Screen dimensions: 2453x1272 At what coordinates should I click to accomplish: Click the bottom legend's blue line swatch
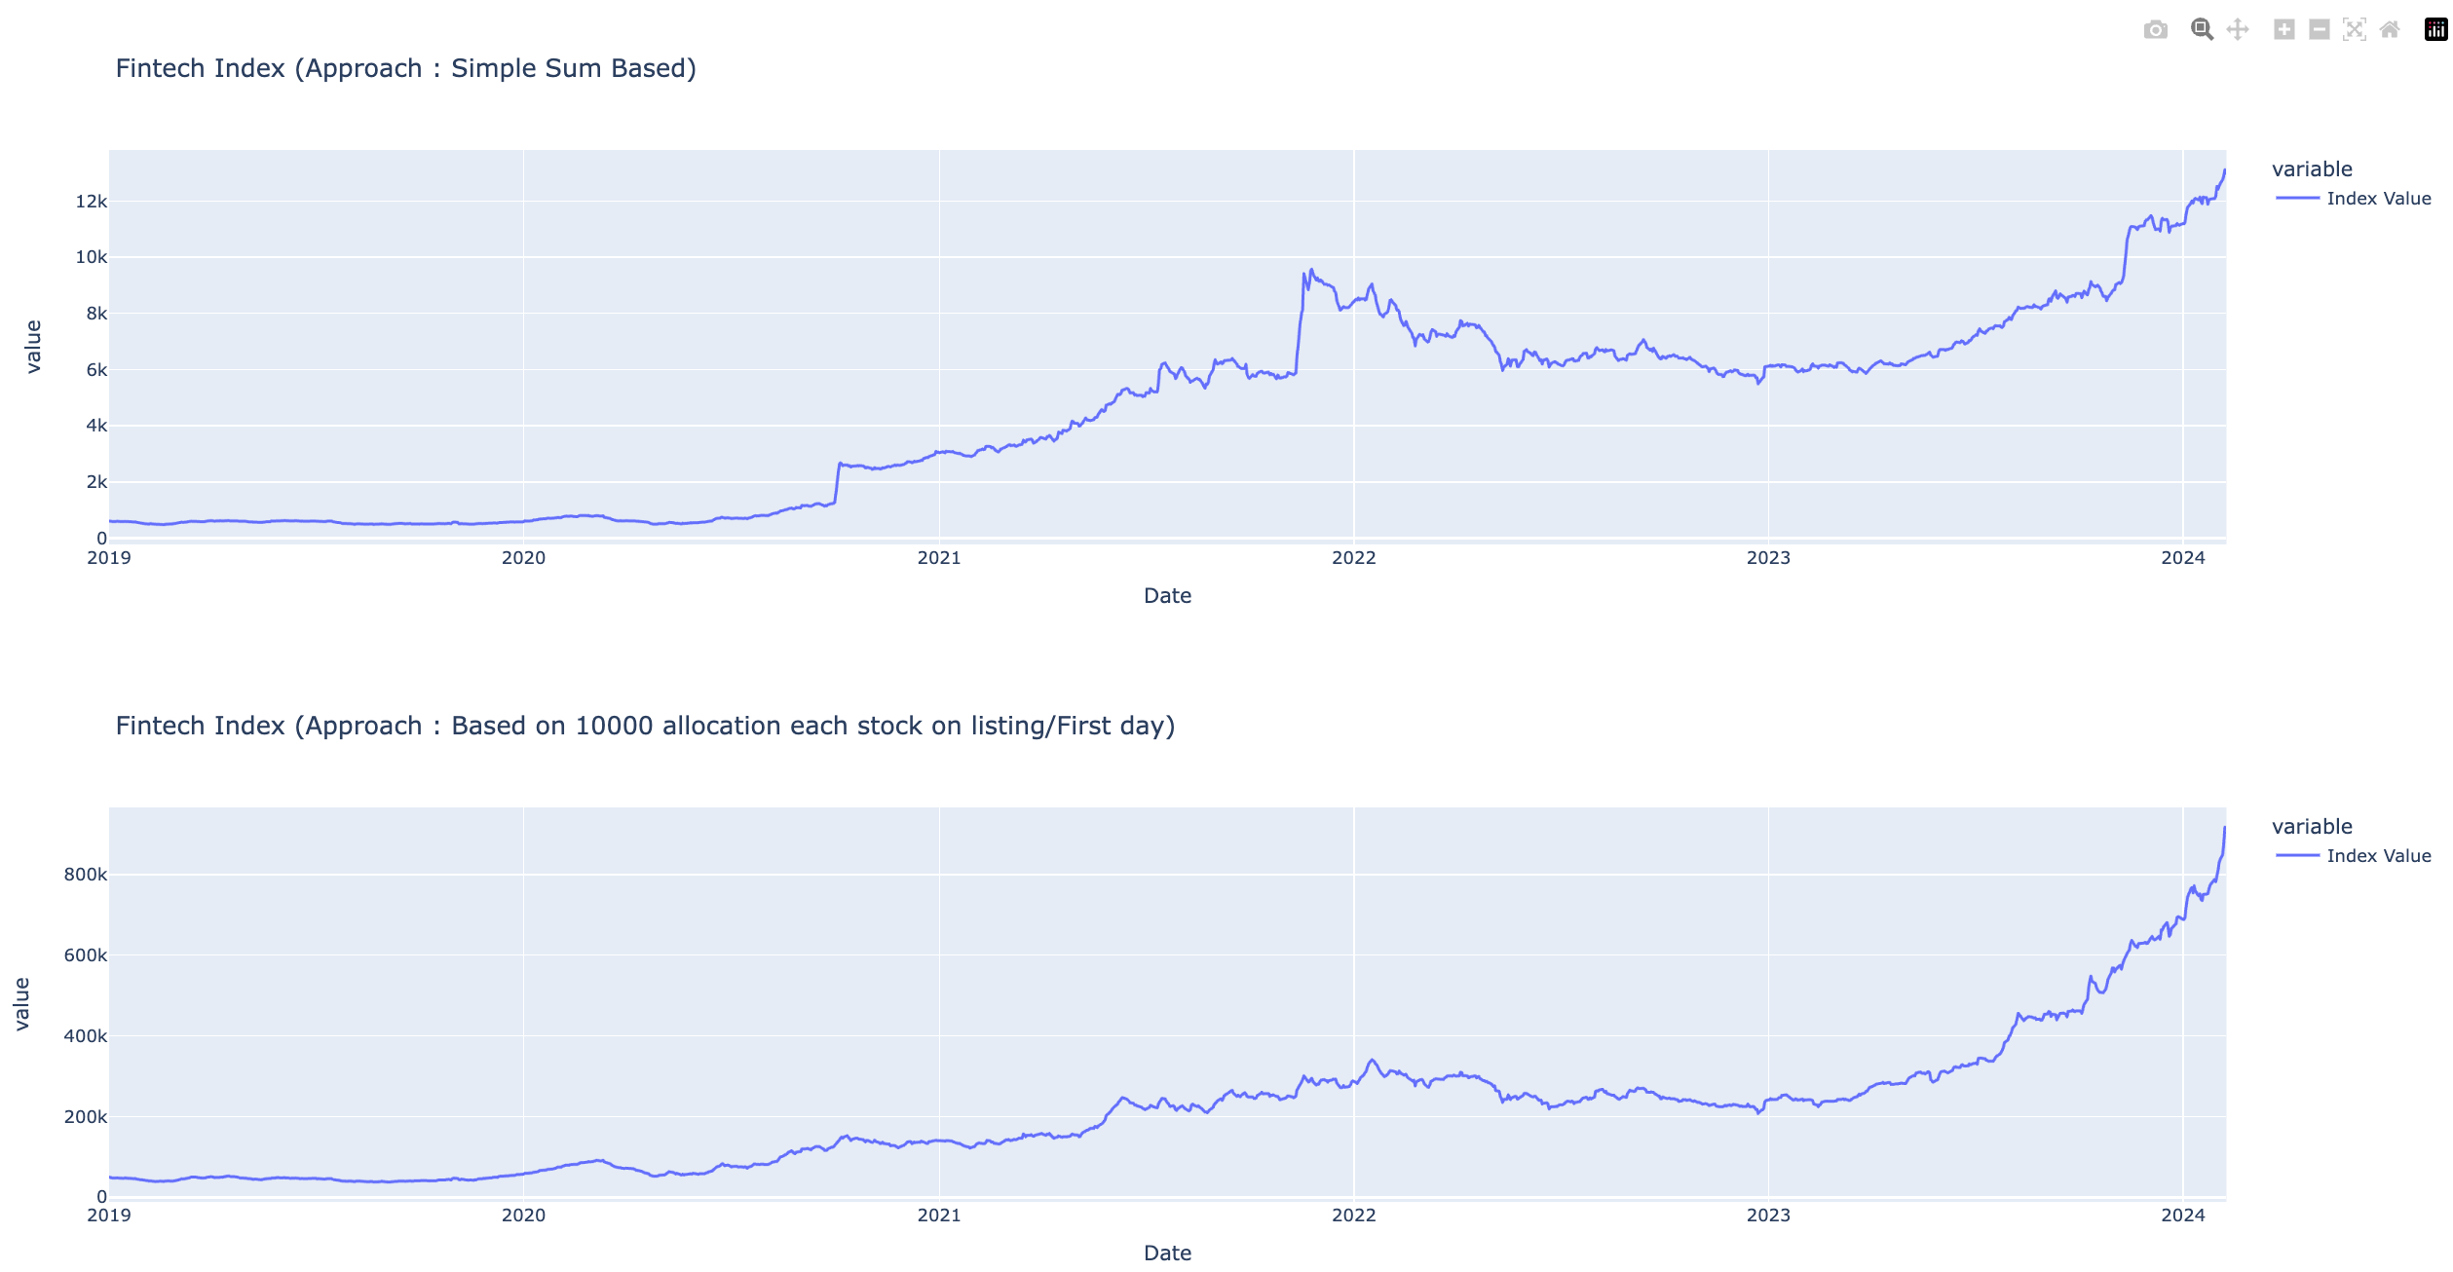[x=2297, y=856]
